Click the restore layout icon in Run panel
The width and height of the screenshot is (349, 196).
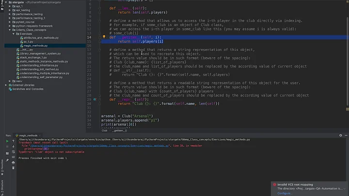pyautogui.click(x=7, y=153)
